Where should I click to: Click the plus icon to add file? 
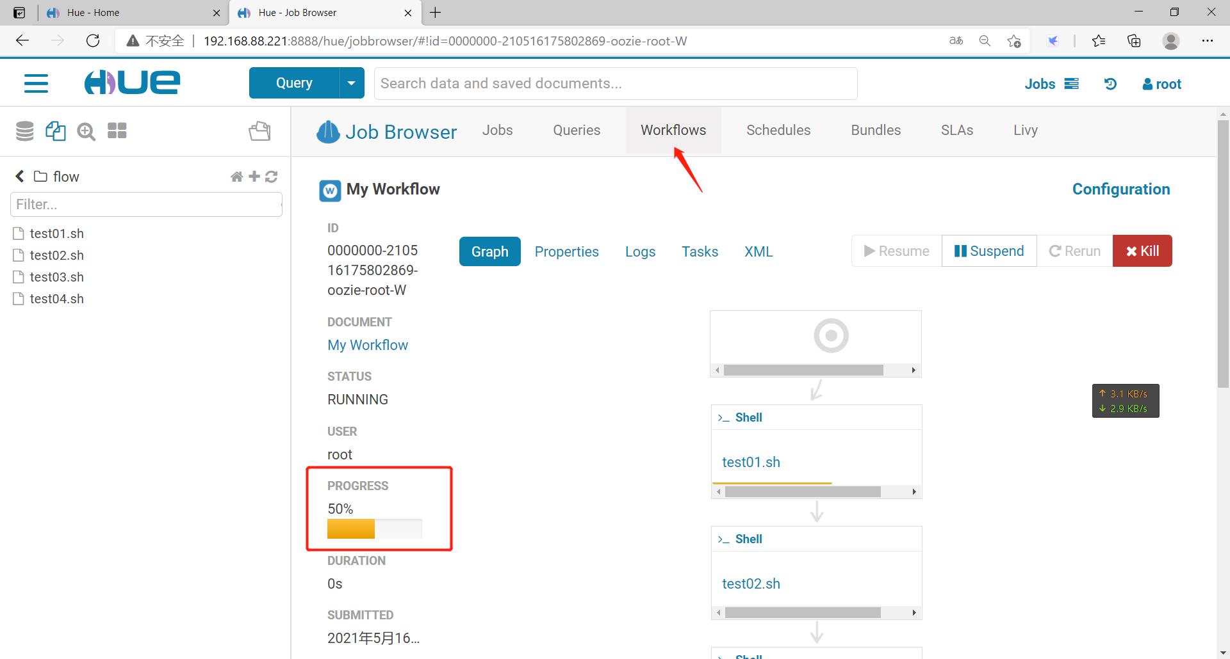[x=254, y=176]
